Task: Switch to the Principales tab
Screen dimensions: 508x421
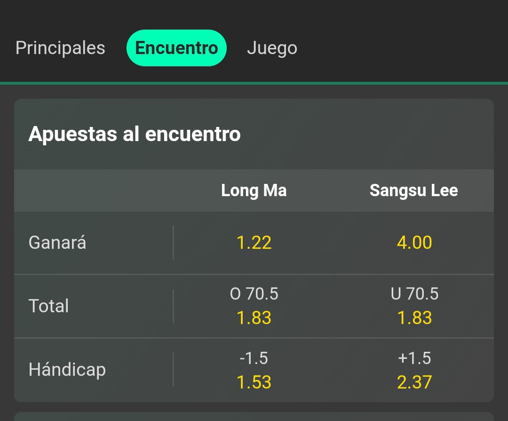Action: [x=60, y=48]
